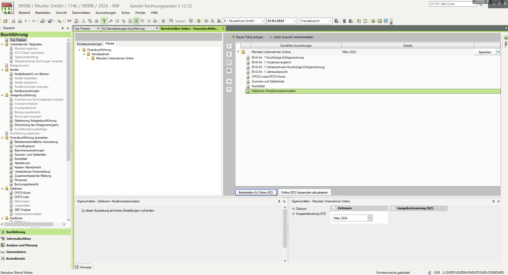
Task: Click the navigation tree horizontal scrollbar
Action: coord(29,224)
